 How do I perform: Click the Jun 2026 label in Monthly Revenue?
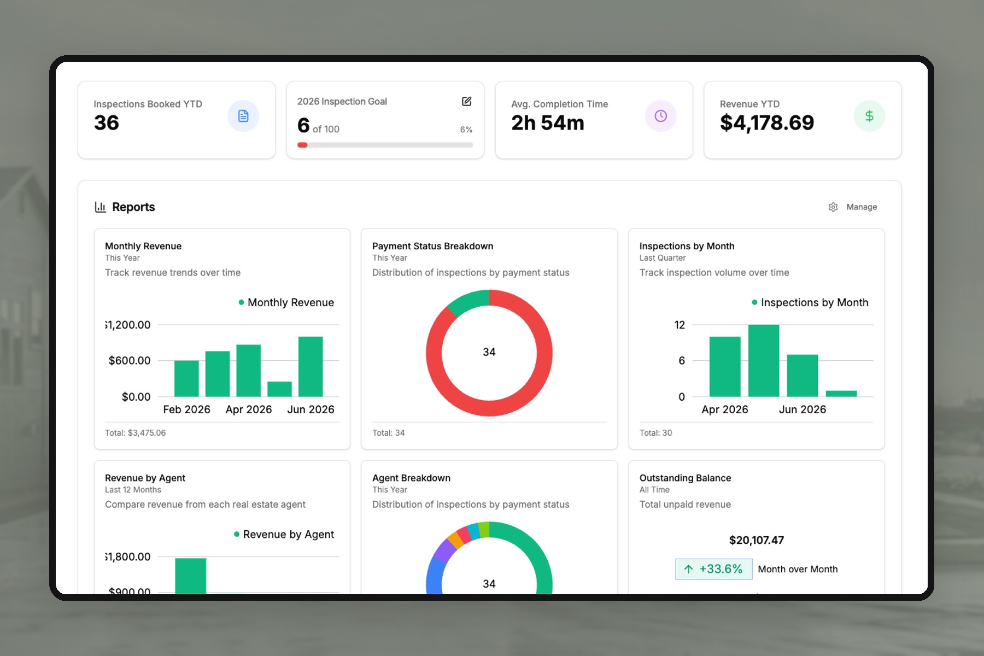point(311,409)
